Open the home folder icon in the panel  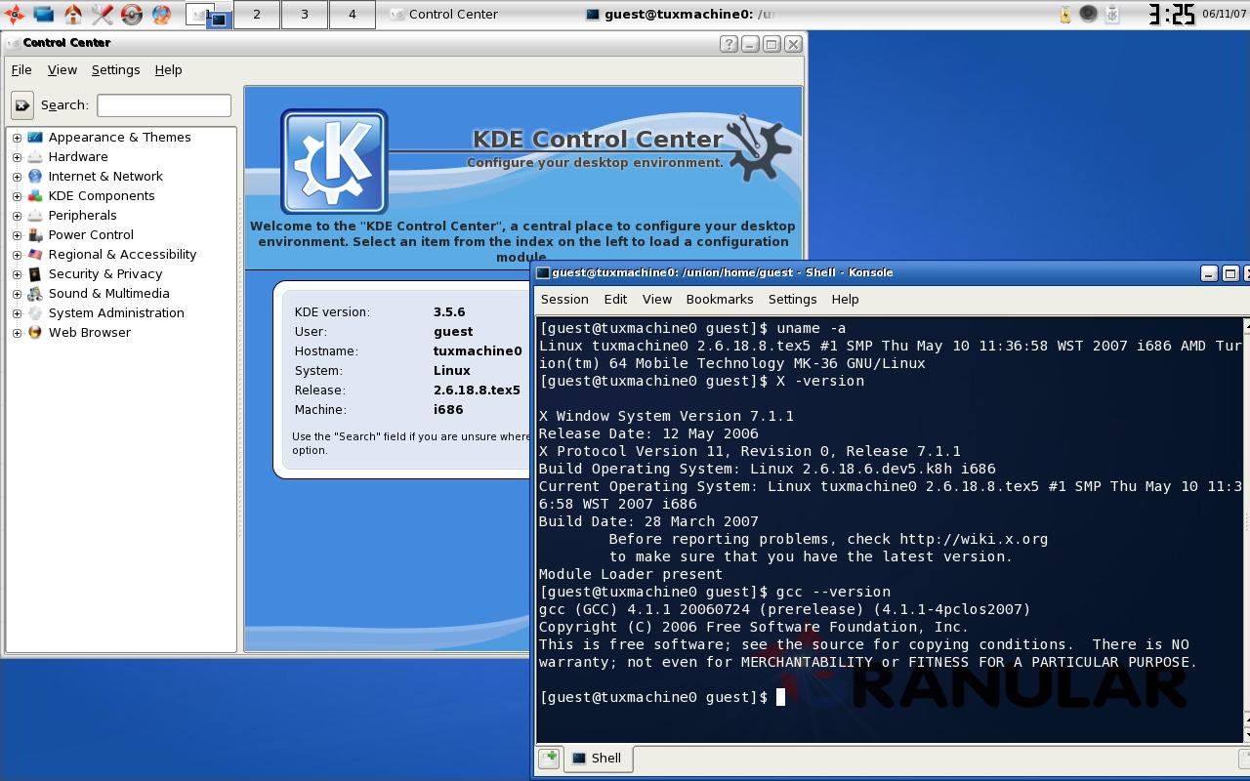click(x=72, y=14)
